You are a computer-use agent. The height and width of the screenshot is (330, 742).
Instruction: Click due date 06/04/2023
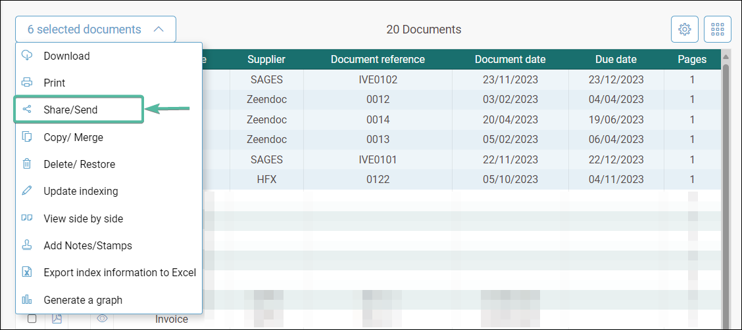pos(616,140)
